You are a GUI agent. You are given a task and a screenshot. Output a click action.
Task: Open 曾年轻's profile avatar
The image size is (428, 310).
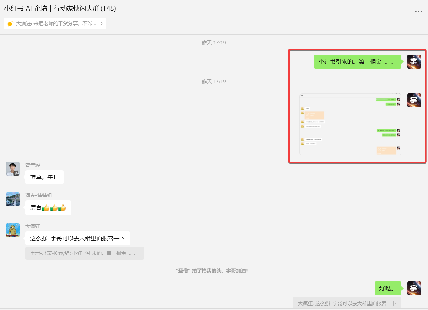tap(13, 168)
